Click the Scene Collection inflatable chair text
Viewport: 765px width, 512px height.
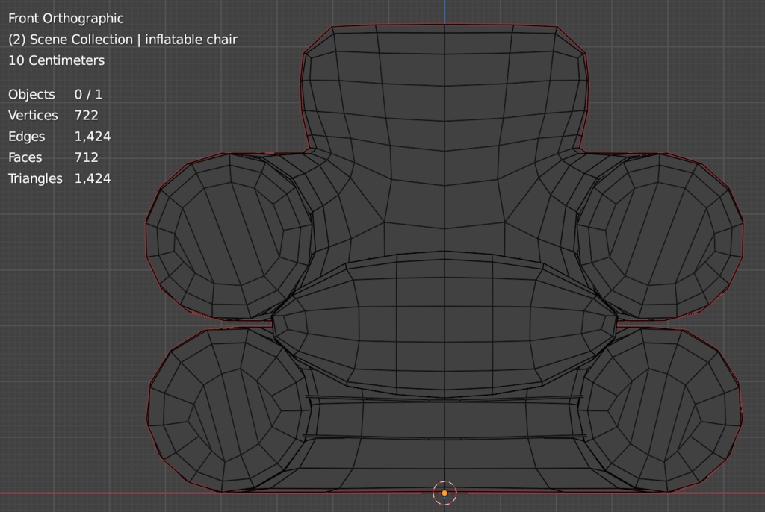click(x=123, y=39)
